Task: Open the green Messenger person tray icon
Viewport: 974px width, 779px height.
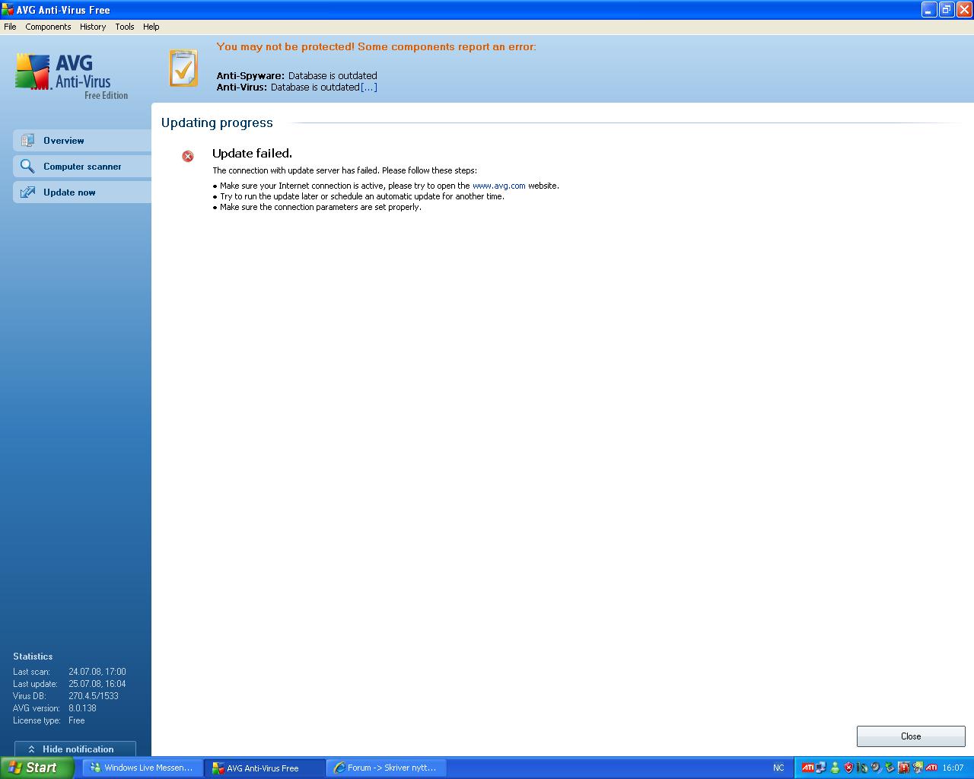Action: 835,768
